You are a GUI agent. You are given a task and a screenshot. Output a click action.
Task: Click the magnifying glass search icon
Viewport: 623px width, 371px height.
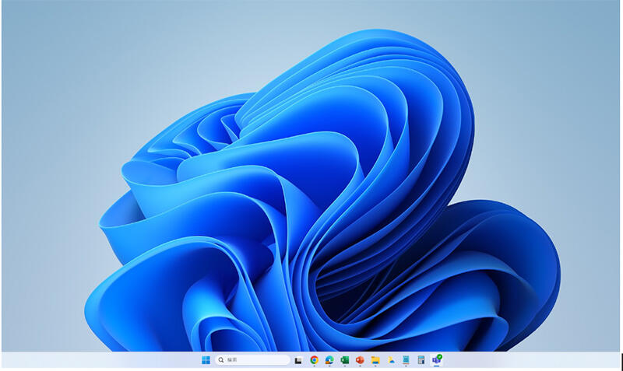(x=222, y=360)
